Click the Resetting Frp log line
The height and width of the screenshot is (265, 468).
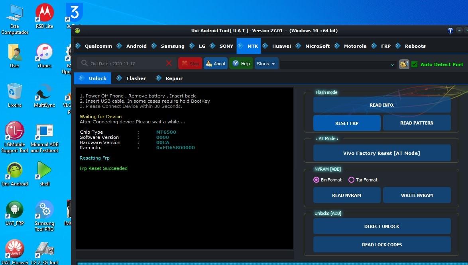click(x=94, y=158)
